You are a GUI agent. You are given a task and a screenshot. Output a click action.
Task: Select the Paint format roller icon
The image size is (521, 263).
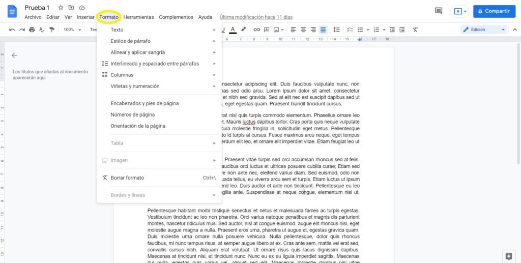click(52, 30)
